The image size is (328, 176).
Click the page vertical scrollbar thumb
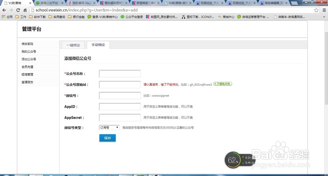(326, 68)
